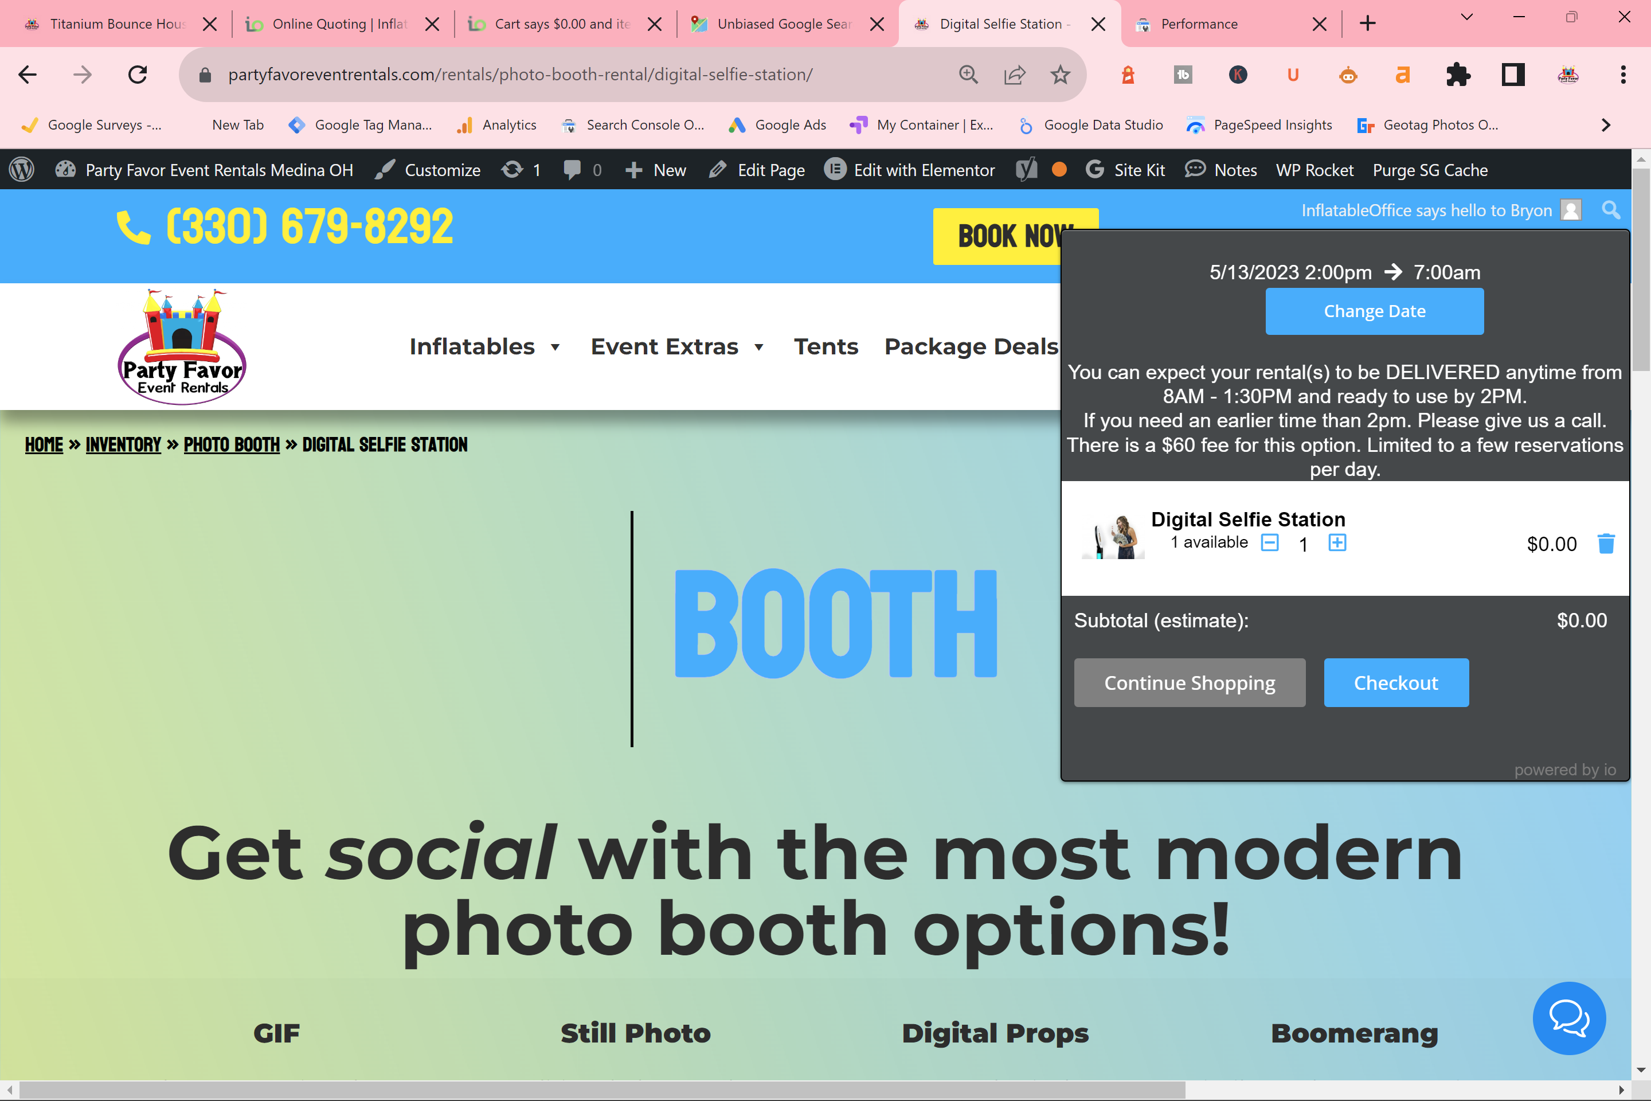Decrease item quantity with minus icon

1270,543
